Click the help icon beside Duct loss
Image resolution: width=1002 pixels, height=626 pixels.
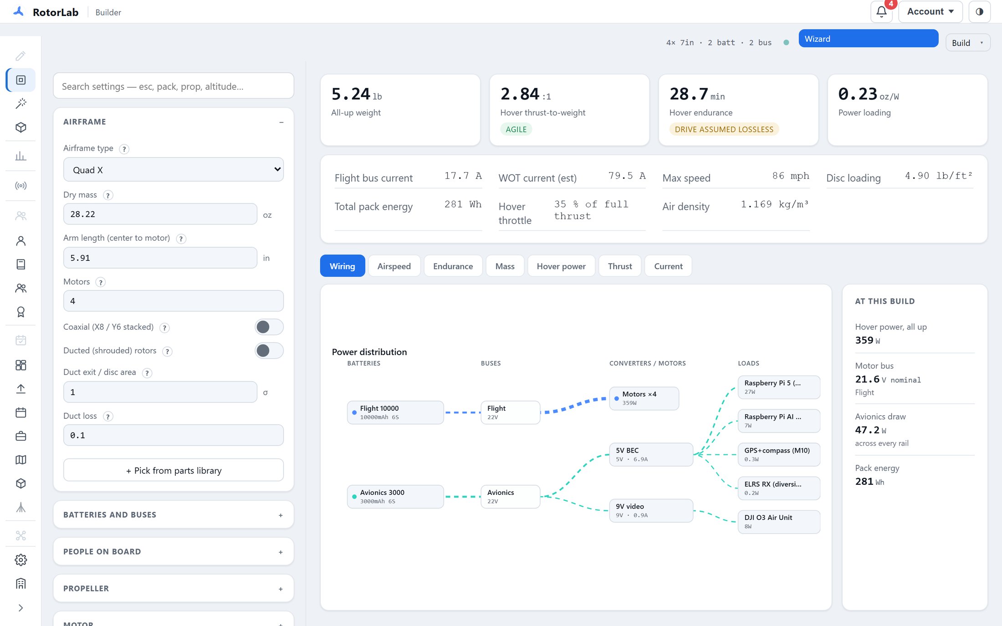pyautogui.click(x=108, y=417)
